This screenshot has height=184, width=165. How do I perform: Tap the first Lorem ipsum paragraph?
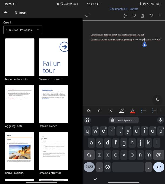coord(117,35)
